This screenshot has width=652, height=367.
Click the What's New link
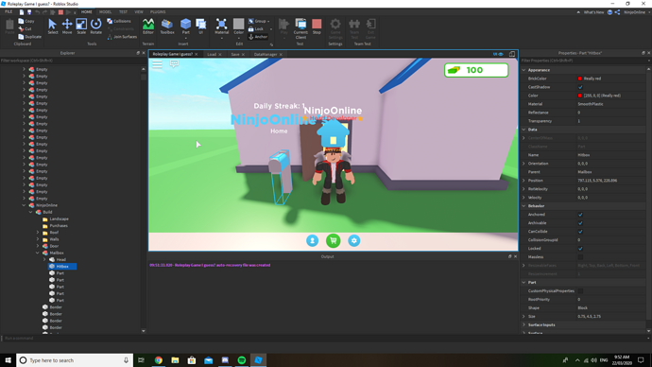pos(593,12)
